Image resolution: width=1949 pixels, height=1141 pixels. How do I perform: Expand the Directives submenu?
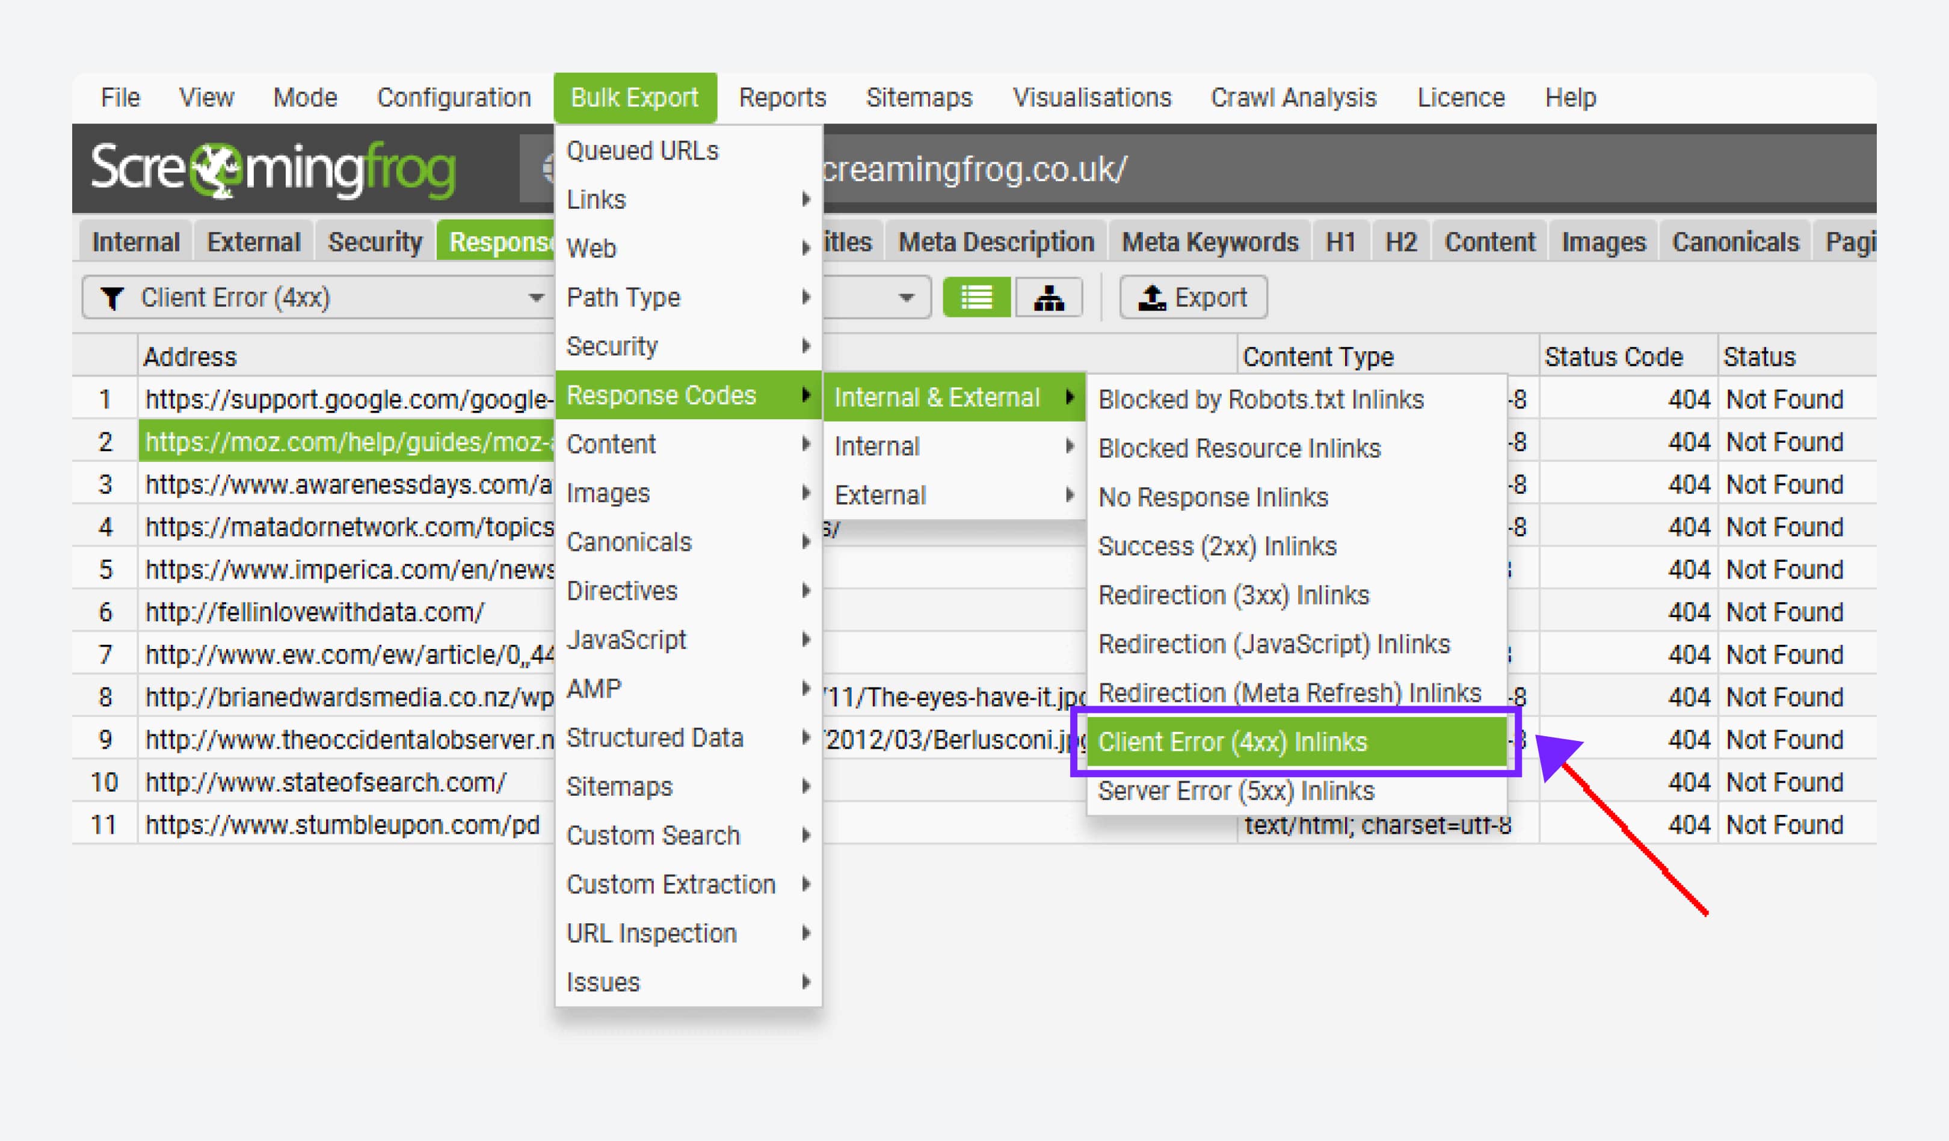(688, 591)
